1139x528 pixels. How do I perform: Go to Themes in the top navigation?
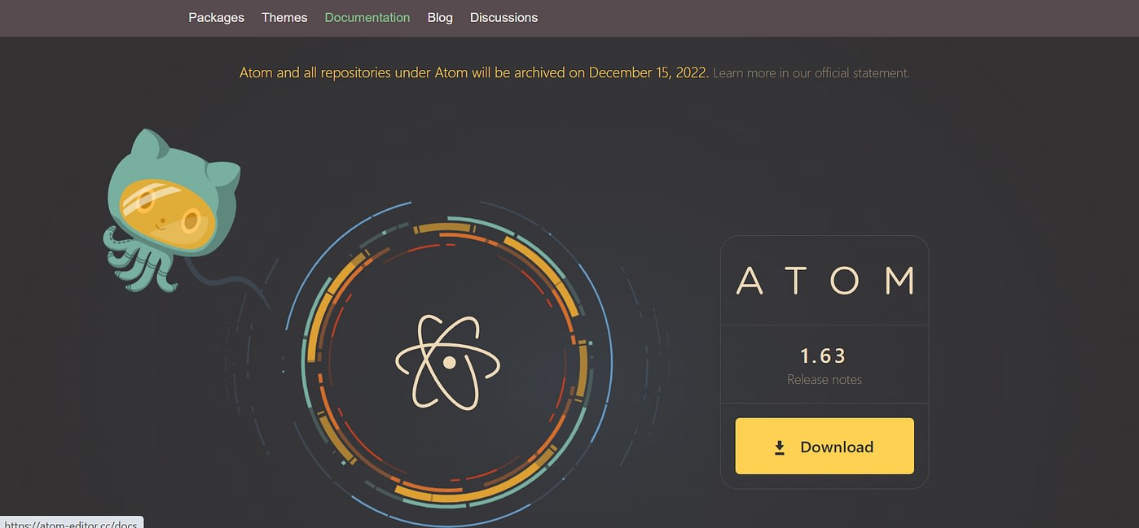(284, 17)
